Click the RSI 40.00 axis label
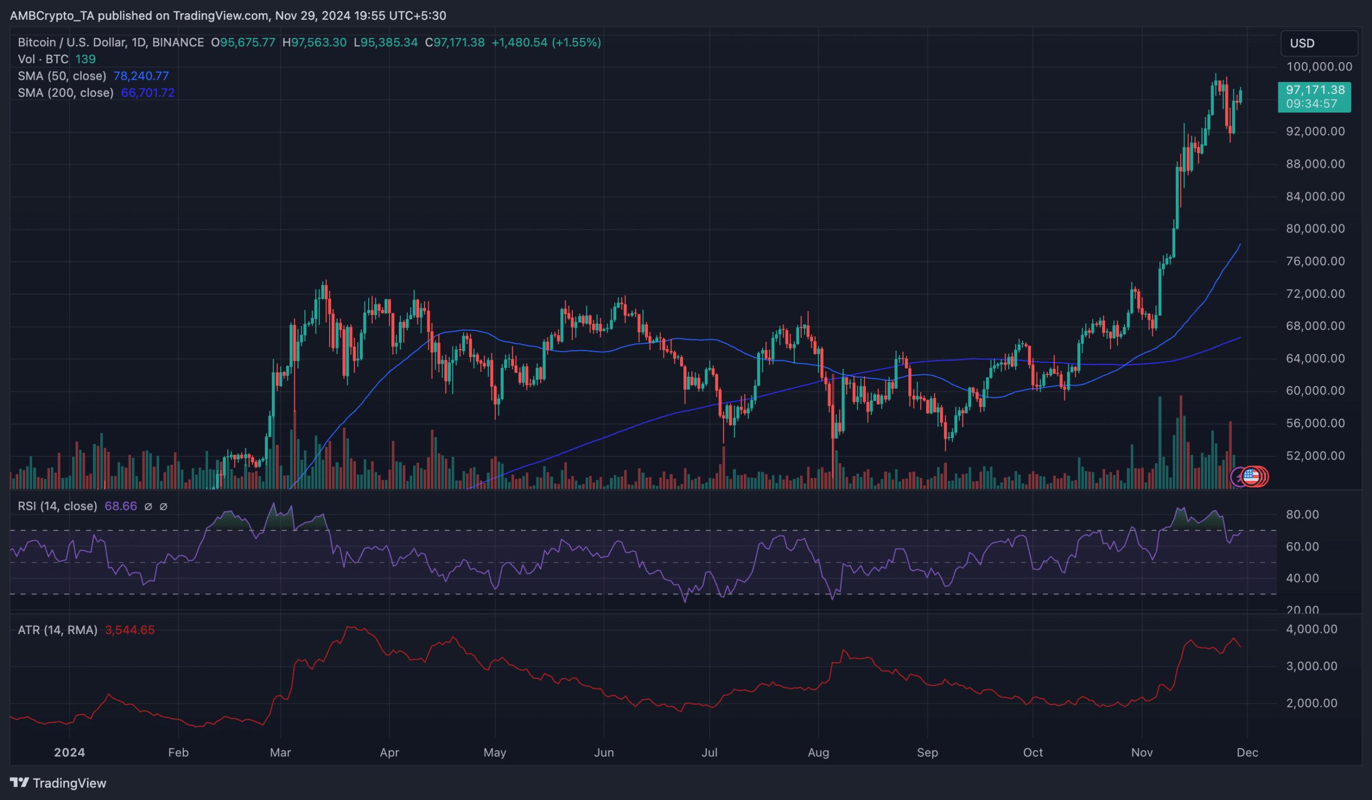Image resolution: width=1372 pixels, height=800 pixels. tap(1302, 578)
